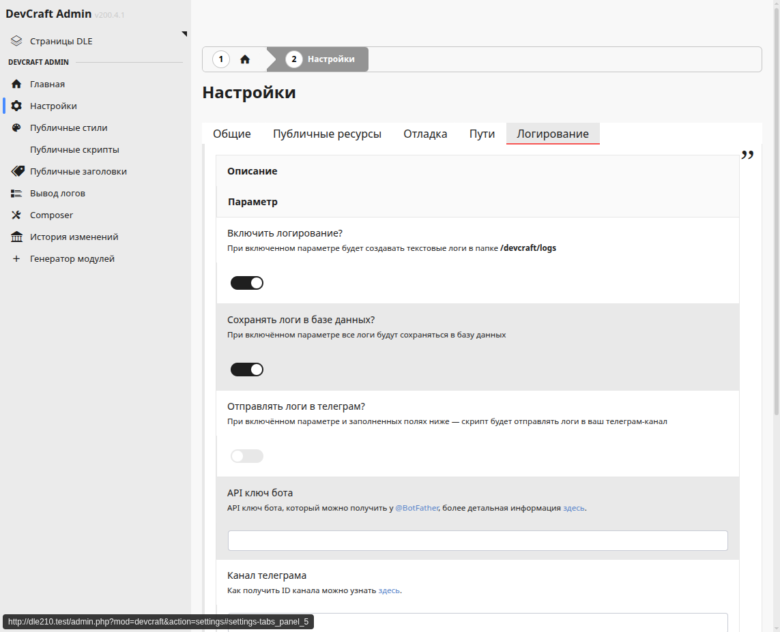The image size is (780, 632).
Task: Open Composer in the sidebar
Action: [51, 215]
